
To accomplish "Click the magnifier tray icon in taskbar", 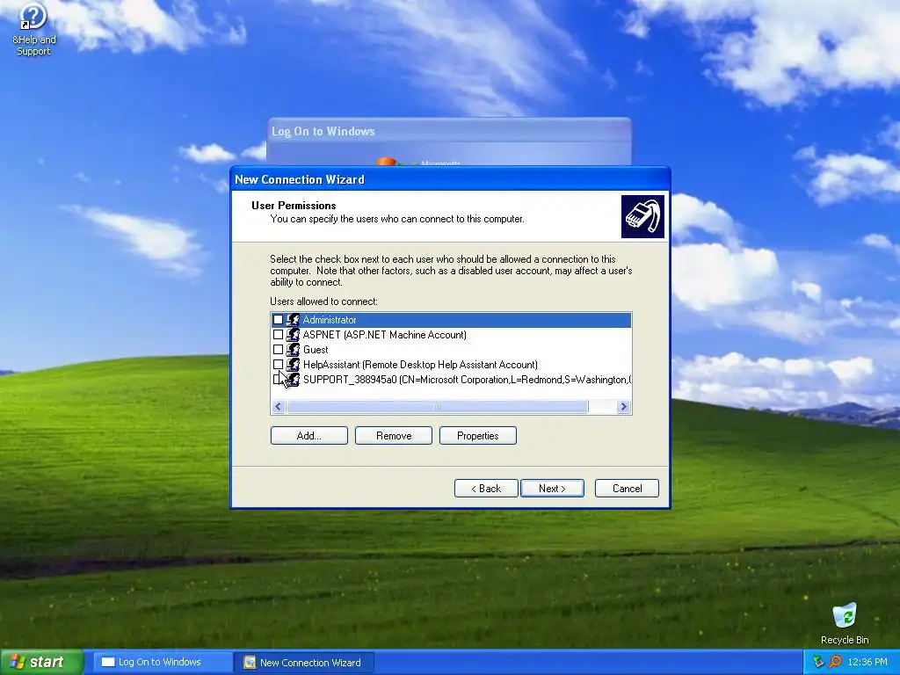I will [835, 662].
